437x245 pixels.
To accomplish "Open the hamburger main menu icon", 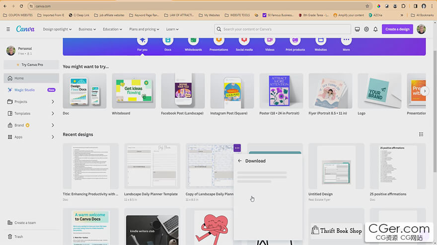I will 8,29.
